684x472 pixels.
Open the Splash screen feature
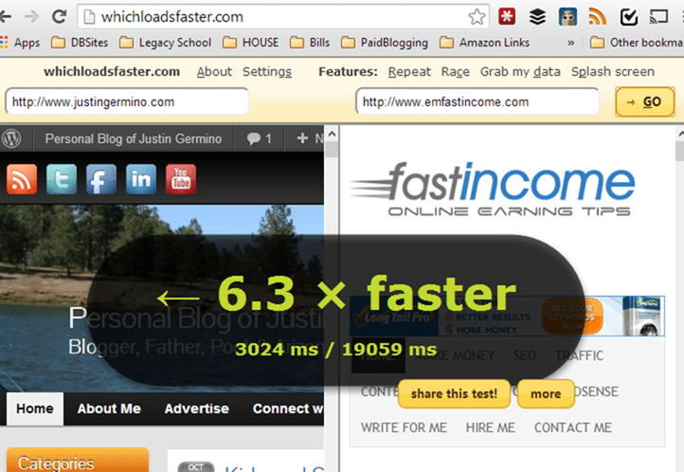[x=612, y=71]
